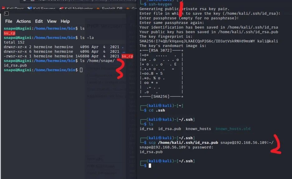
Task: Open the Actions menu in the terminal
Action: click(x=24, y=21)
